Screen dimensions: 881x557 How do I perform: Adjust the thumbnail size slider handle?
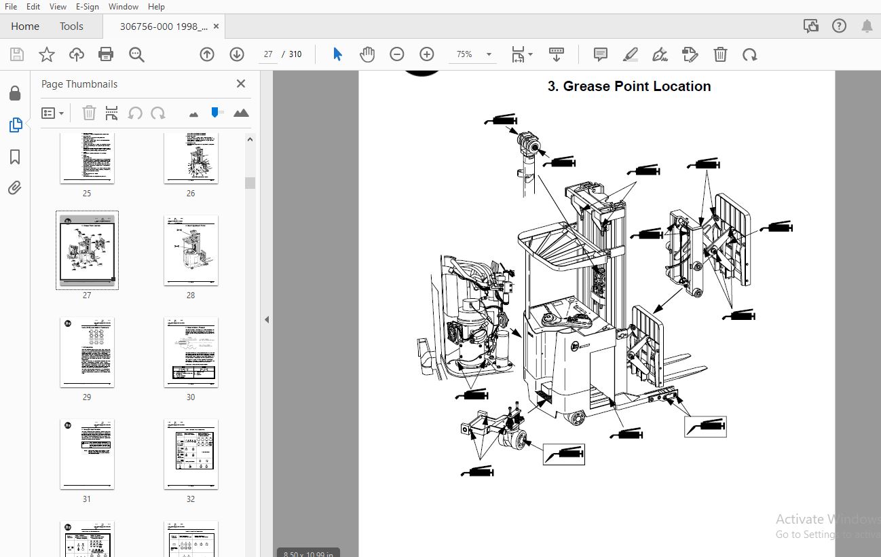pyautogui.click(x=217, y=112)
